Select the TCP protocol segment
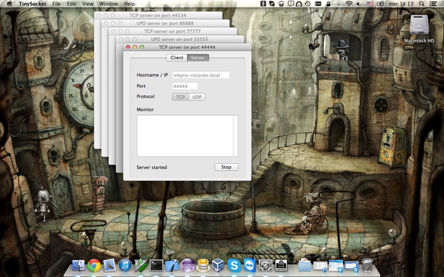Image resolution: width=444 pixels, height=277 pixels. (x=180, y=97)
